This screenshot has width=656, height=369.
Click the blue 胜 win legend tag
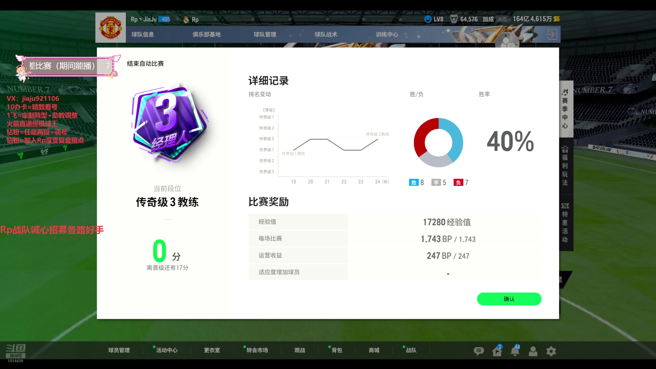tap(414, 182)
